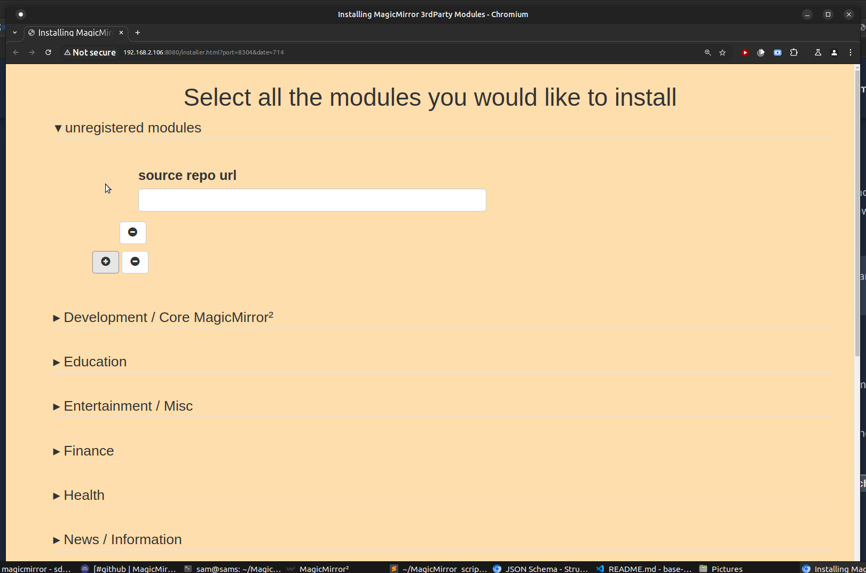Expand News / Information category
The image size is (866, 573).
tap(117, 539)
